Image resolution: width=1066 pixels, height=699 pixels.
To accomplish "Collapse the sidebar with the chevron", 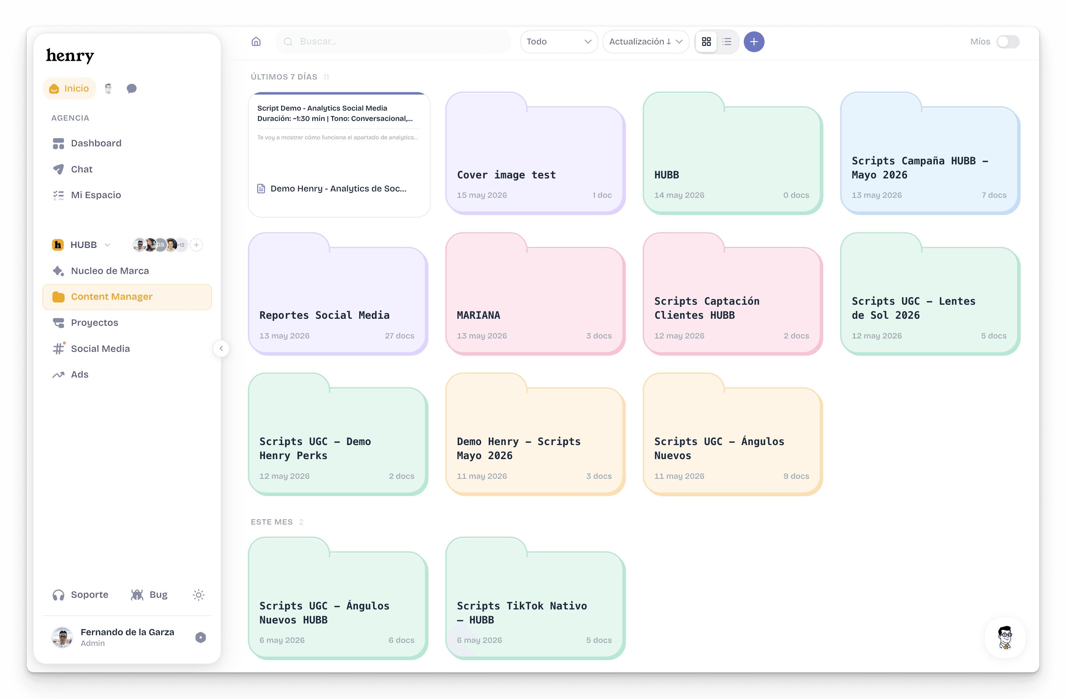I will tap(221, 348).
